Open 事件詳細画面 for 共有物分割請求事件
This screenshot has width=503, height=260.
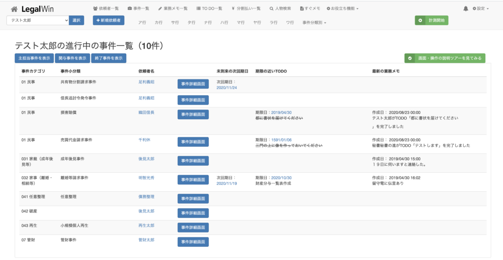coord(193,84)
